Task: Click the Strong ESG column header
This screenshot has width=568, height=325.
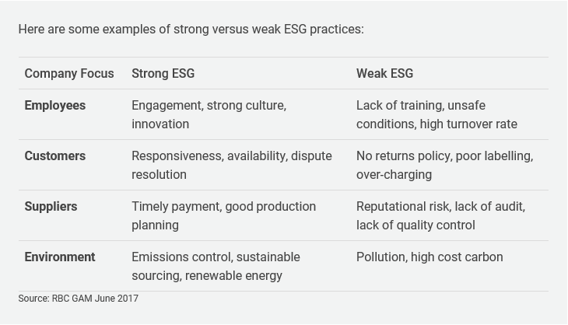Action: (x=163, y=74)
